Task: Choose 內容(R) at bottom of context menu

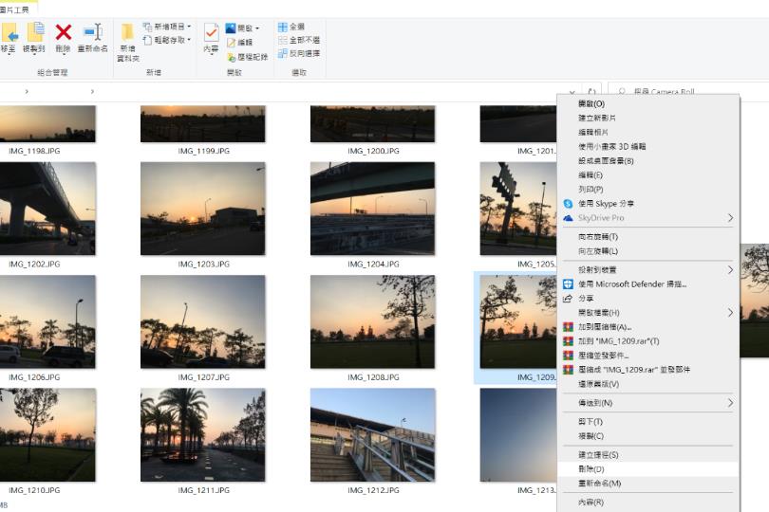Action: tap(647, 503)
